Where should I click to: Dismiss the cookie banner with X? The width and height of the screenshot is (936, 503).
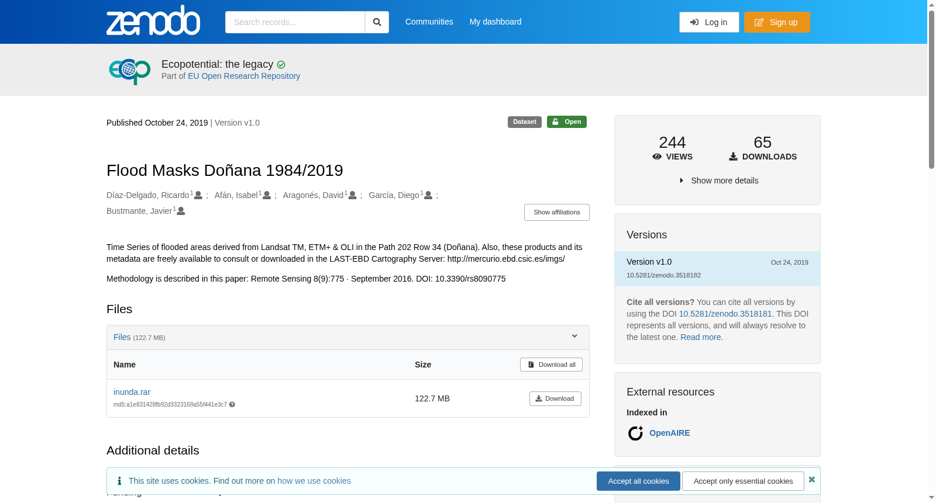[811, 480]
